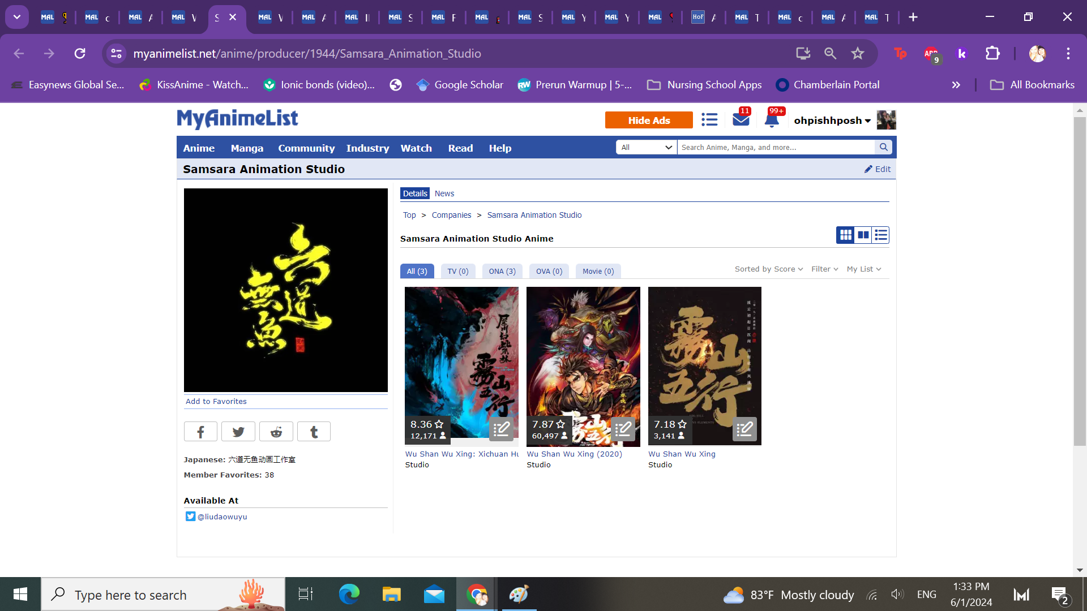
Task: Click the anime search input field
Action: click(x=776, y=147)
